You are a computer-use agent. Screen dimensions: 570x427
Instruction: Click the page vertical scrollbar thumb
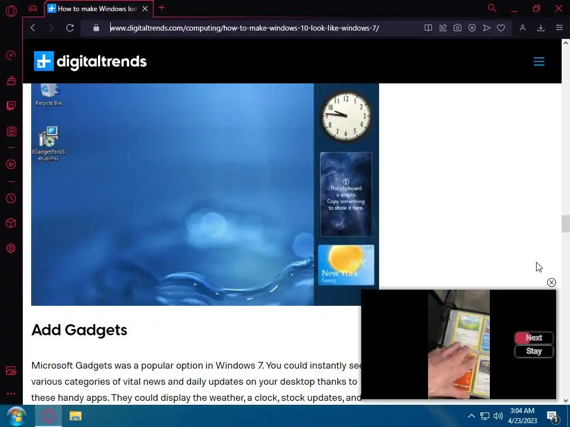coord(566,224)
